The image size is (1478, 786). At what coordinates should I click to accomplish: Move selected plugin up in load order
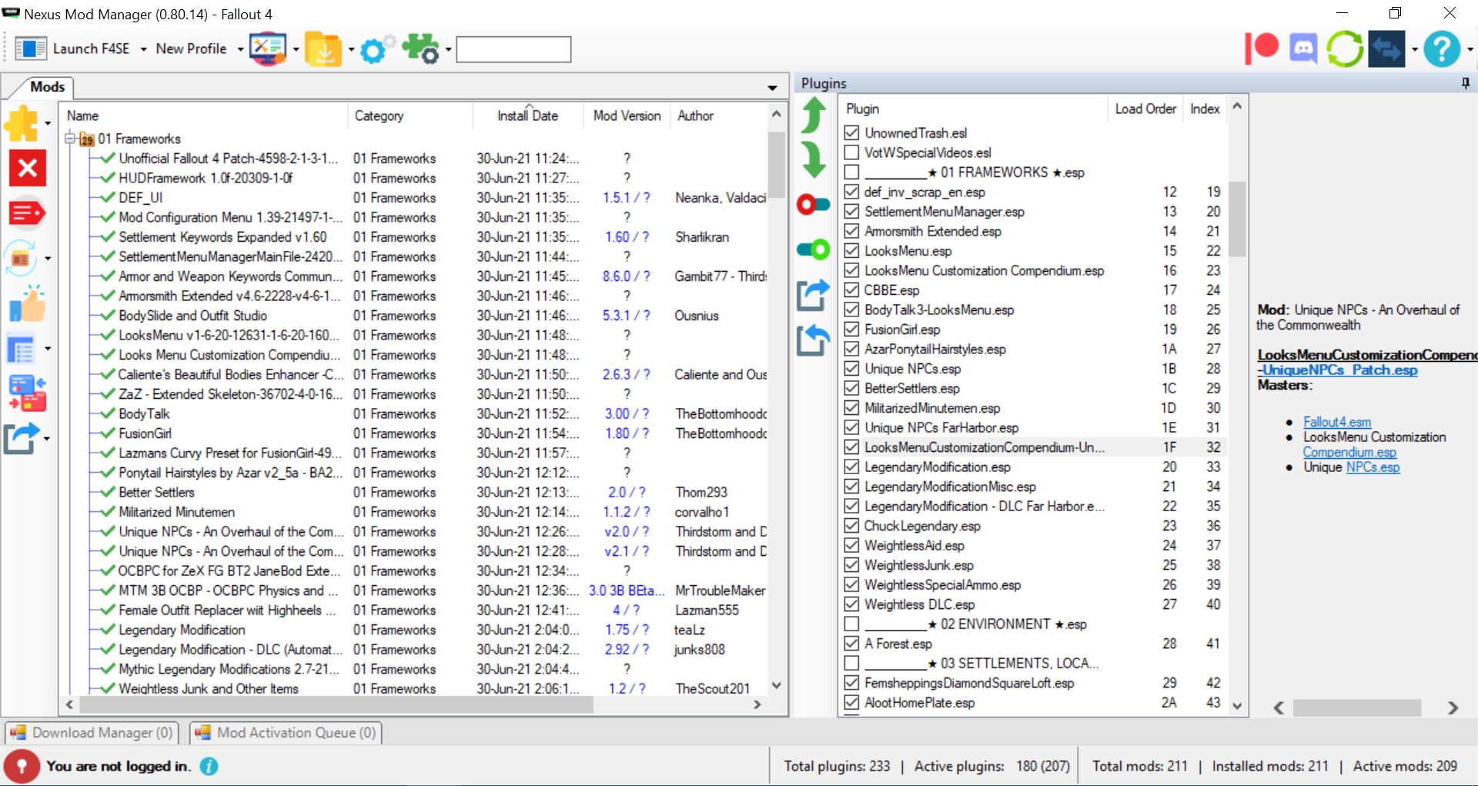click(814, 115)
